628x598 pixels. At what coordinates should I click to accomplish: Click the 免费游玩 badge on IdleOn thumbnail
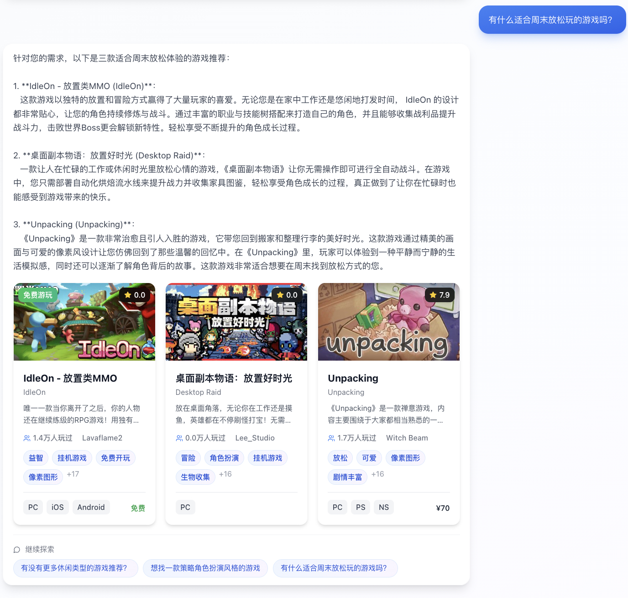click(x=38, y=295)
